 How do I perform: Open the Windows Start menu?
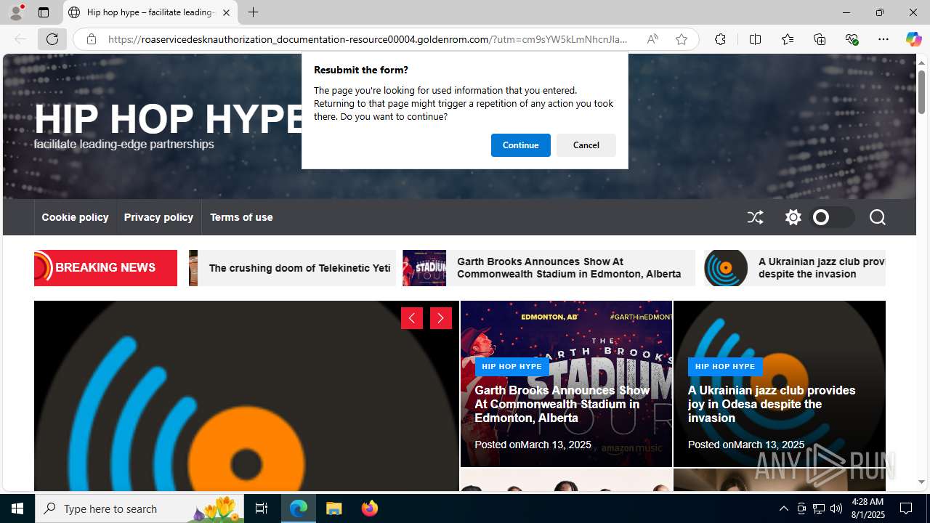tap(17, 508)
